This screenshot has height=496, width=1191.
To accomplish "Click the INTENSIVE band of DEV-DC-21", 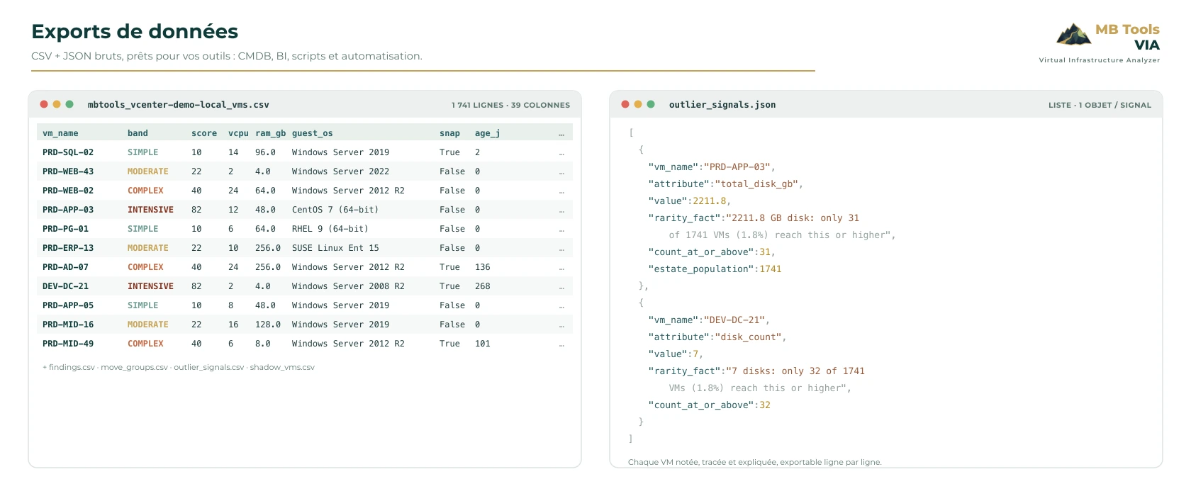I will [x=150, y=286].
